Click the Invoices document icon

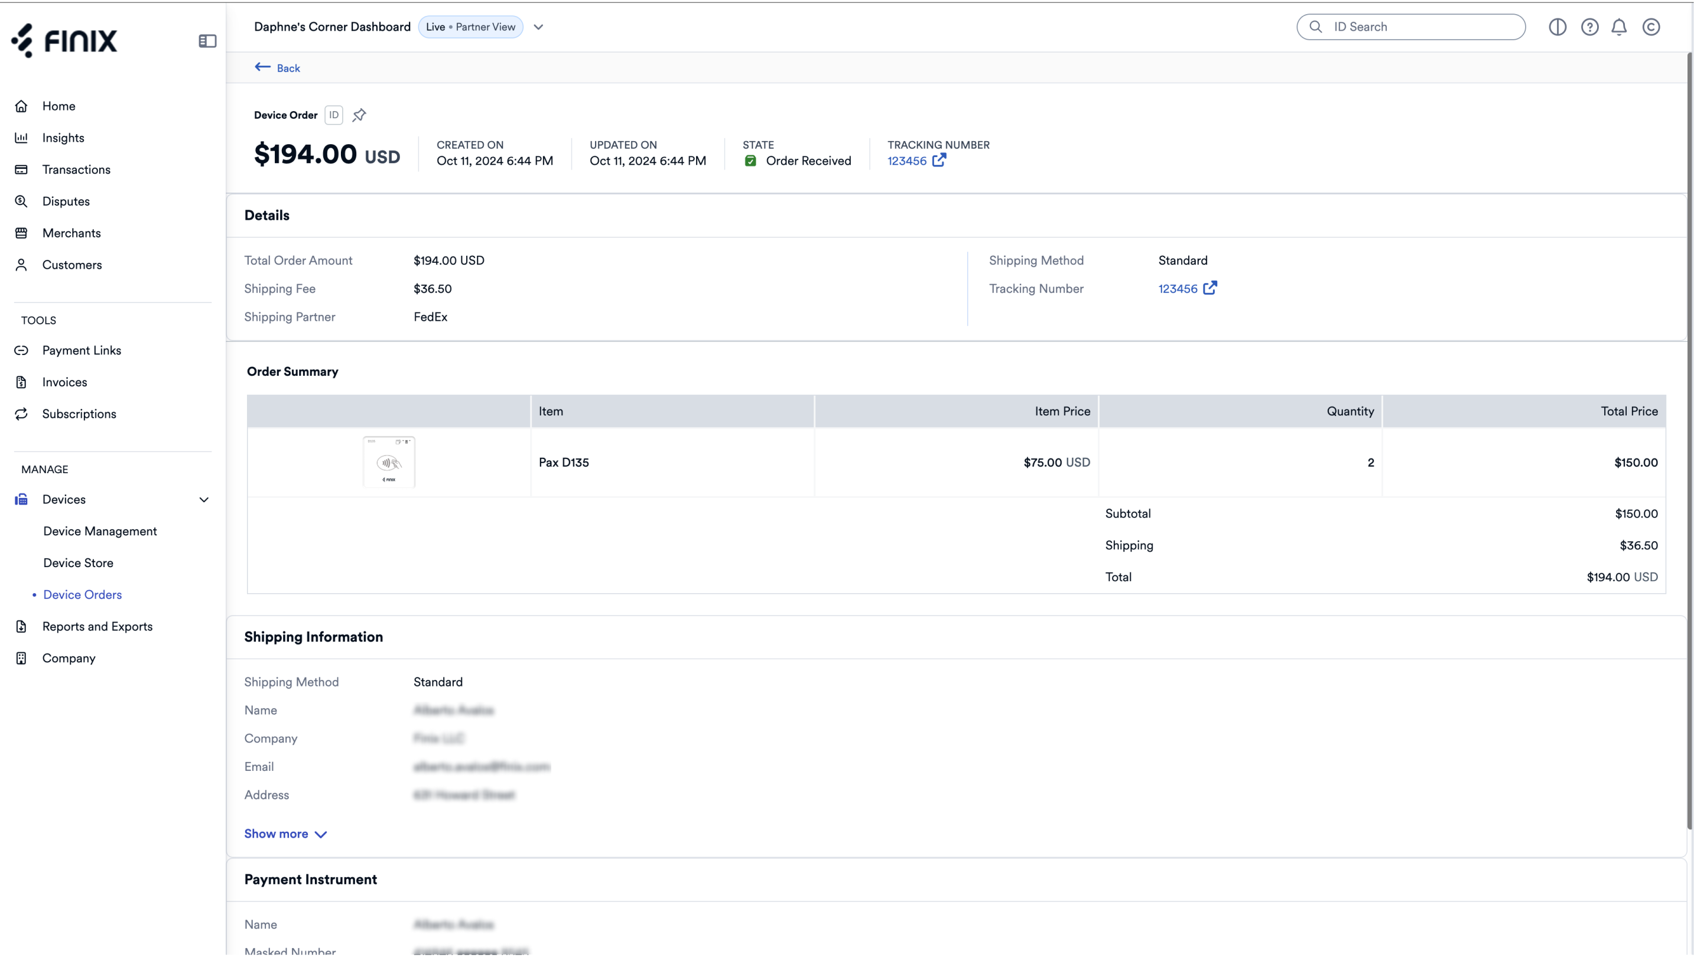click(21, 382)
